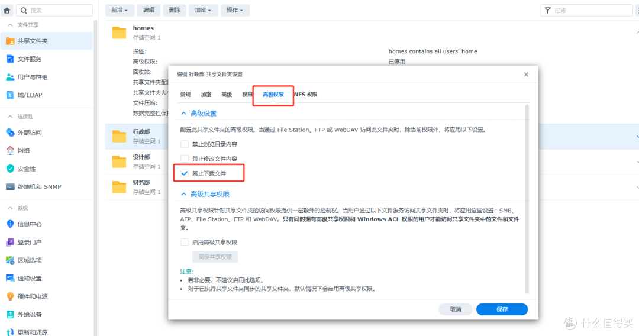Image resolution: width=639 pixels, height=336 pixels.
Task: Go to Control Panel home icon
Action: tap(7, 10)
